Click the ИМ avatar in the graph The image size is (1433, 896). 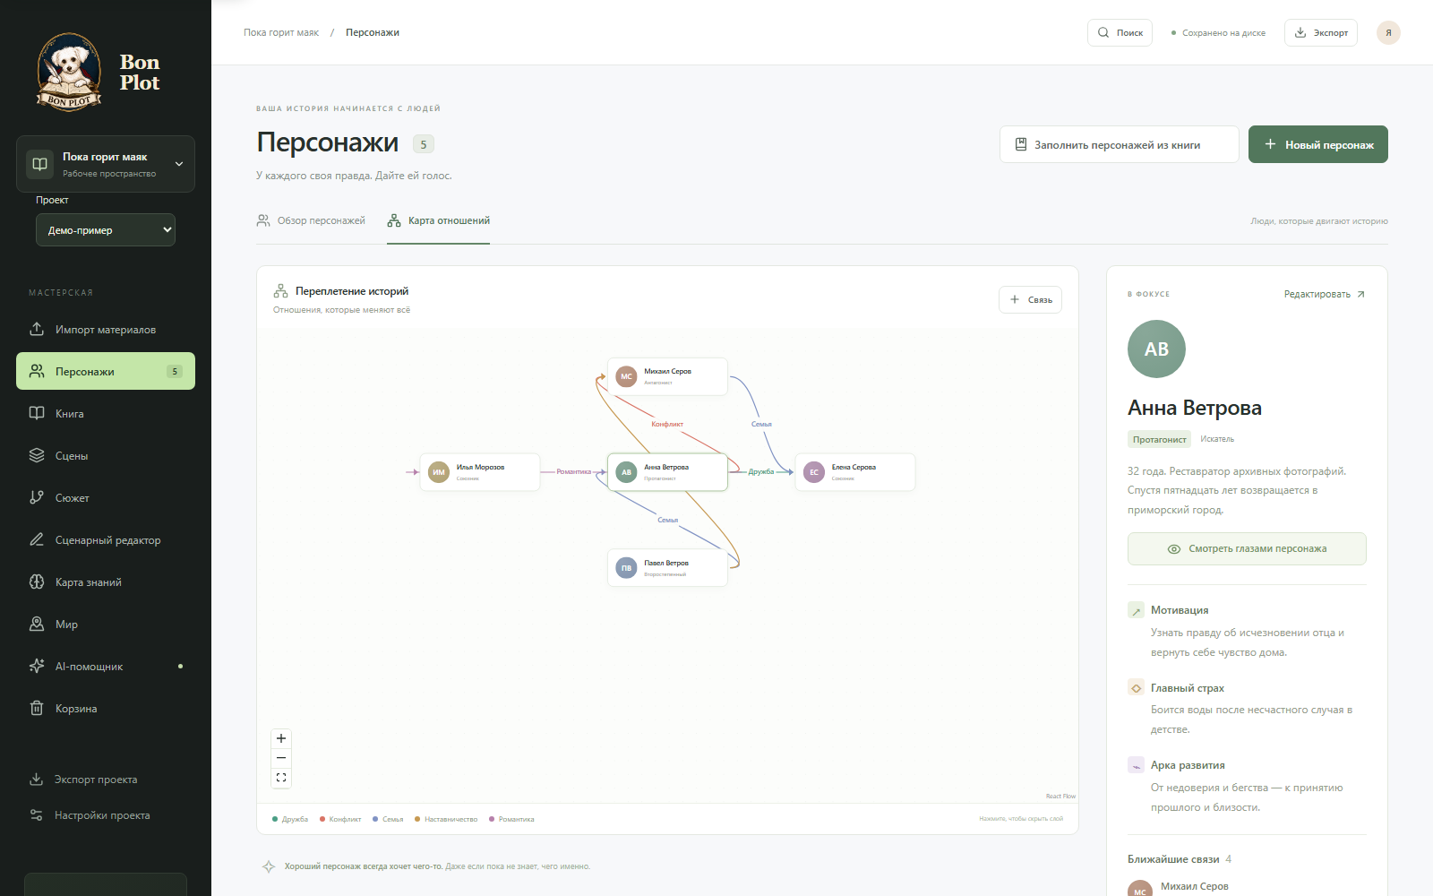[x=438, y=472]
